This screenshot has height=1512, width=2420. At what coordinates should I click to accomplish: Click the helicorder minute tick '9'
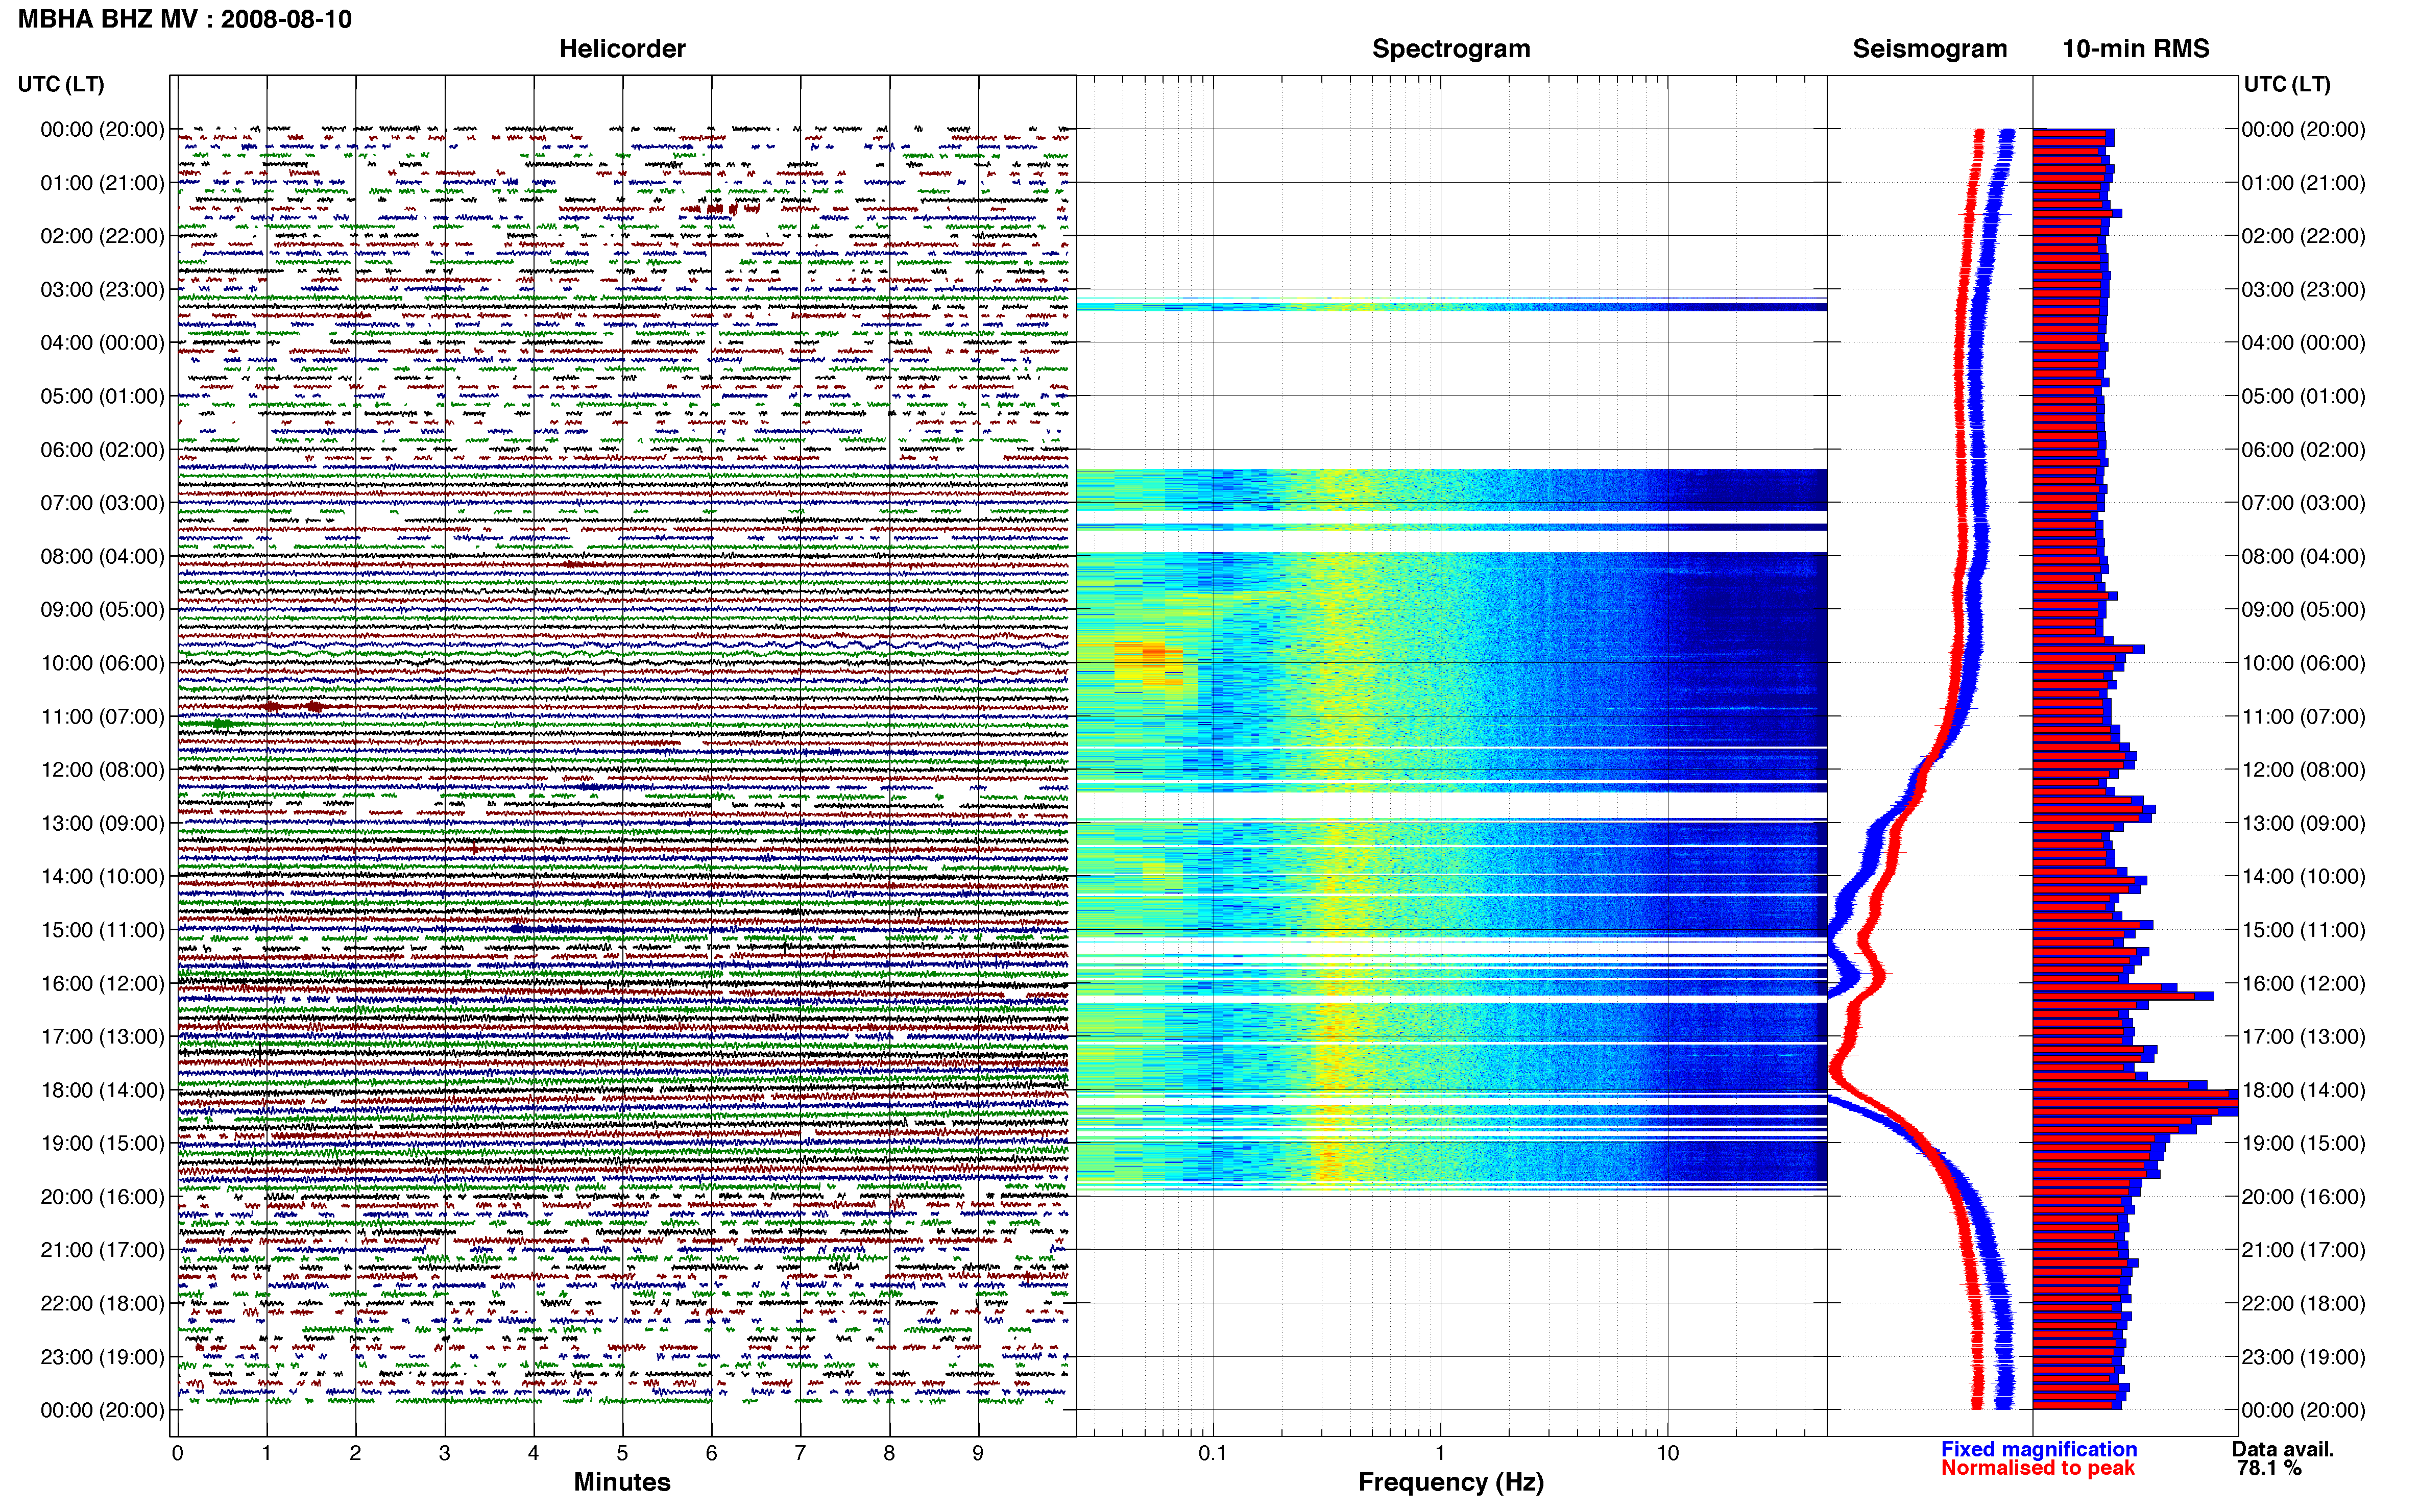click(977, 1453)
